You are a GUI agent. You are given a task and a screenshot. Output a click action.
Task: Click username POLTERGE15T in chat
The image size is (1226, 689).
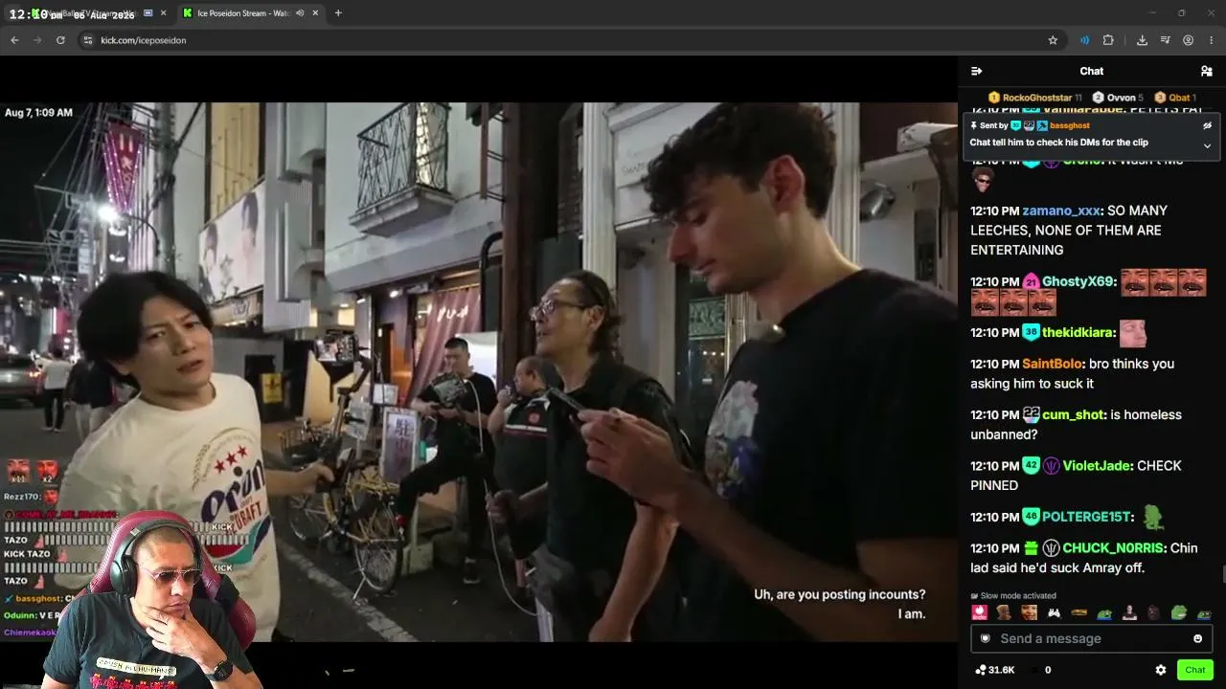pyautogui.click(x=1086, y=517)
